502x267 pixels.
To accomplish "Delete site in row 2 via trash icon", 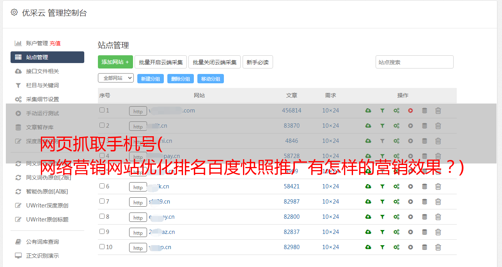I will [x=438, y=126].
